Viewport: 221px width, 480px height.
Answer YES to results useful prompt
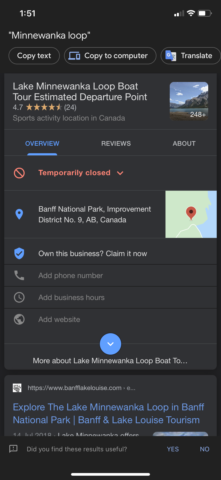point(173,449)
